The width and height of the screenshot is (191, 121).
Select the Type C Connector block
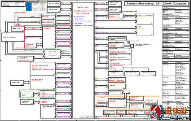click(13, 37)
